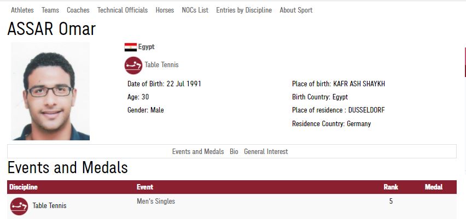View Entries by Discipline
Screen dimensions: 466x219
pyautogui.click(x=244, y=10)
